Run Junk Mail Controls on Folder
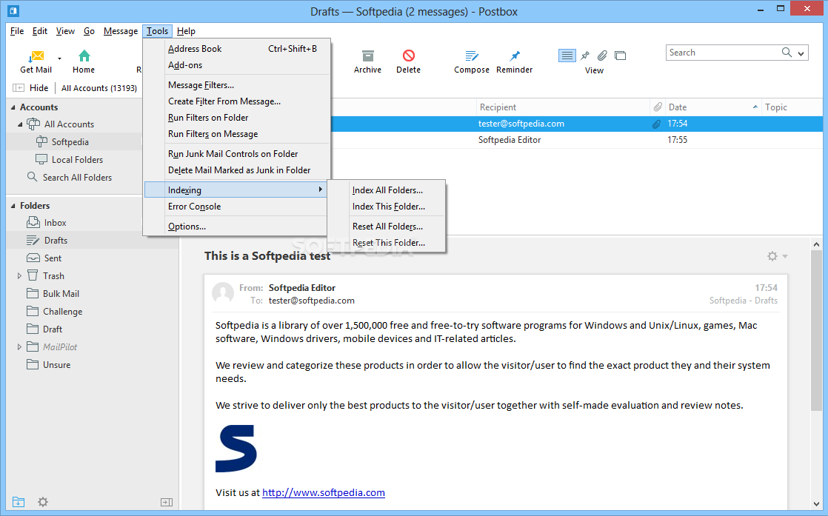 pos(236,154)
